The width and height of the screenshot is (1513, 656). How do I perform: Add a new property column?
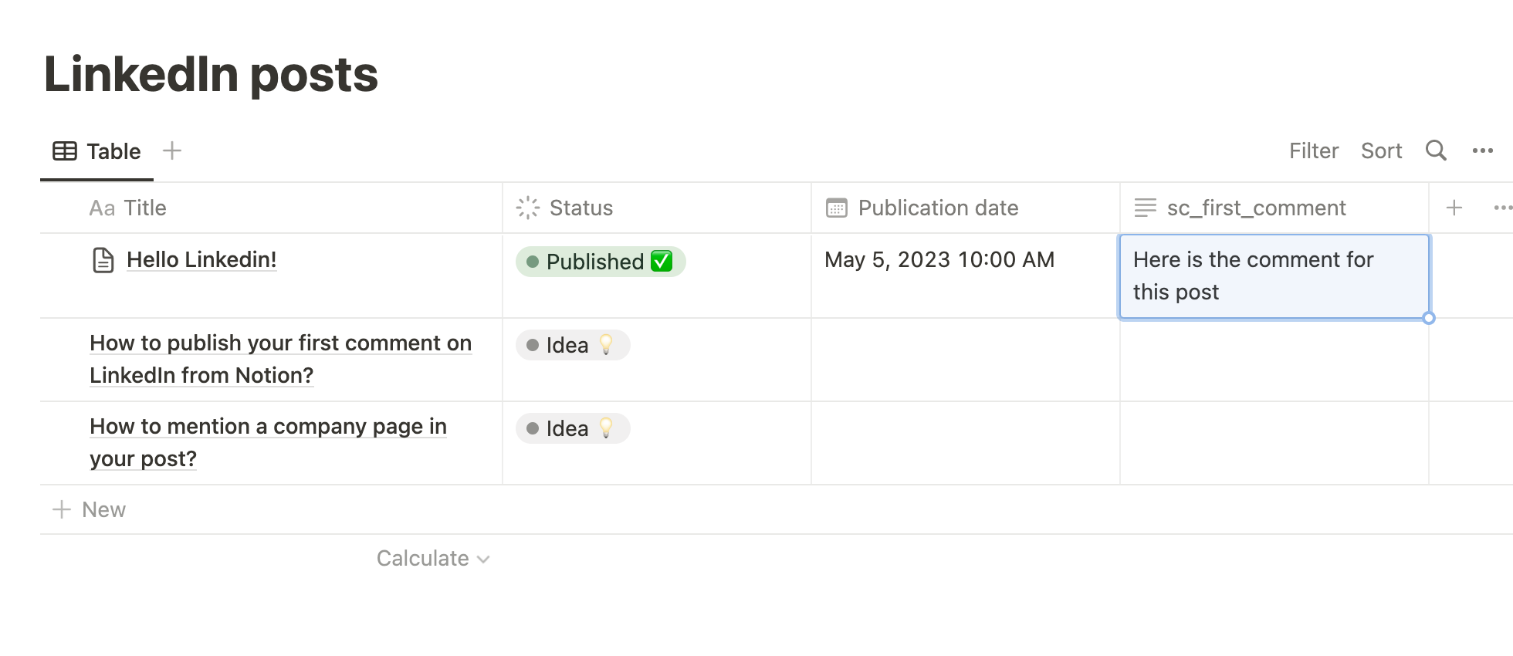coord(1454,208)
